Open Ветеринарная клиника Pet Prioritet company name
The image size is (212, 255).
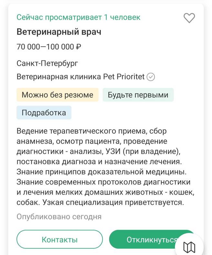(x=81, y=77)
